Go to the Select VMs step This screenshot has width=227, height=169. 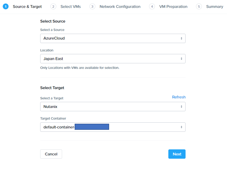[70, 7]
